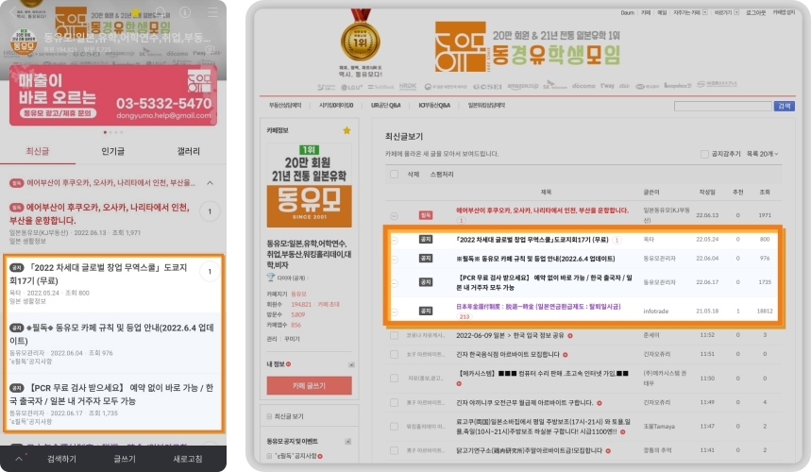Switch to the 인기글 mobile tab
The image size is (811, 472).
pos(112,151)
